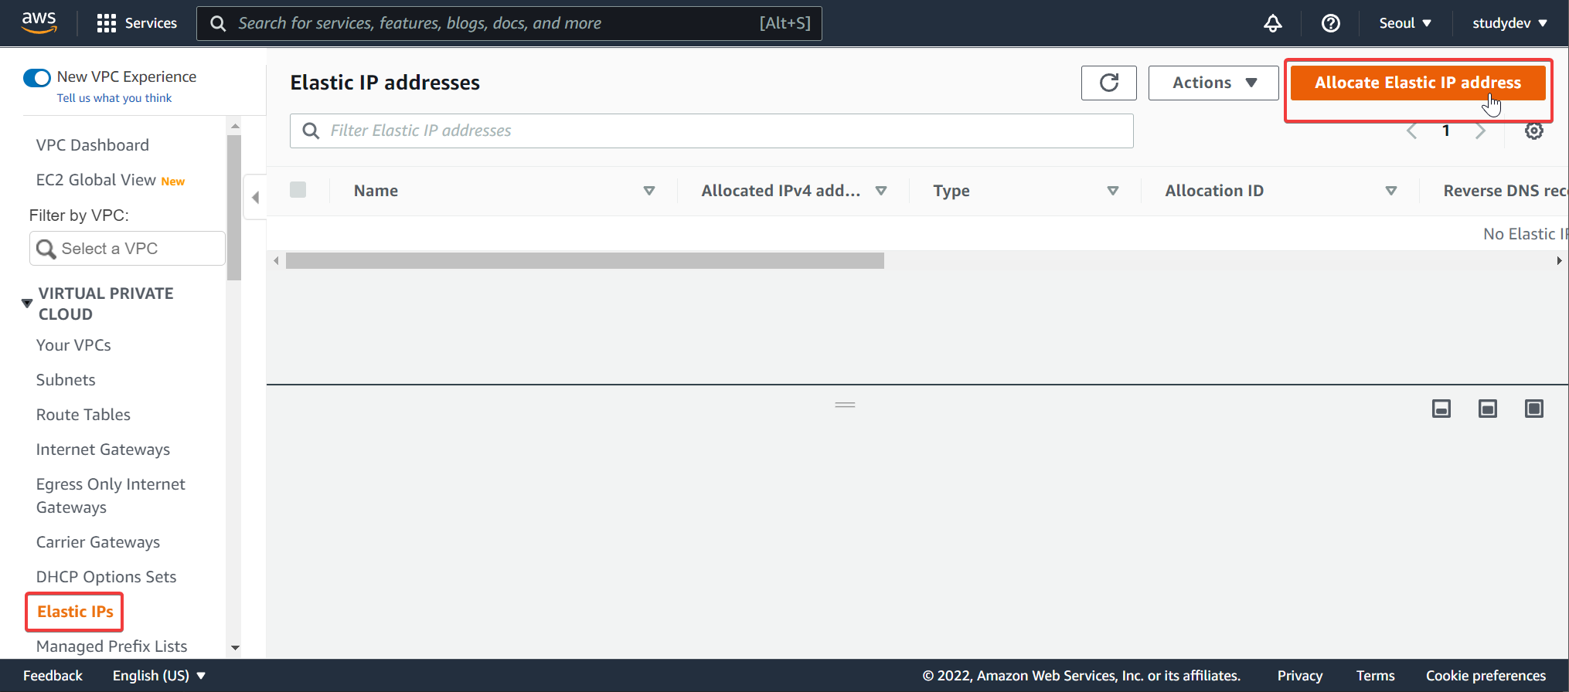Click the table scroll right arrow

coord(1559,261)
